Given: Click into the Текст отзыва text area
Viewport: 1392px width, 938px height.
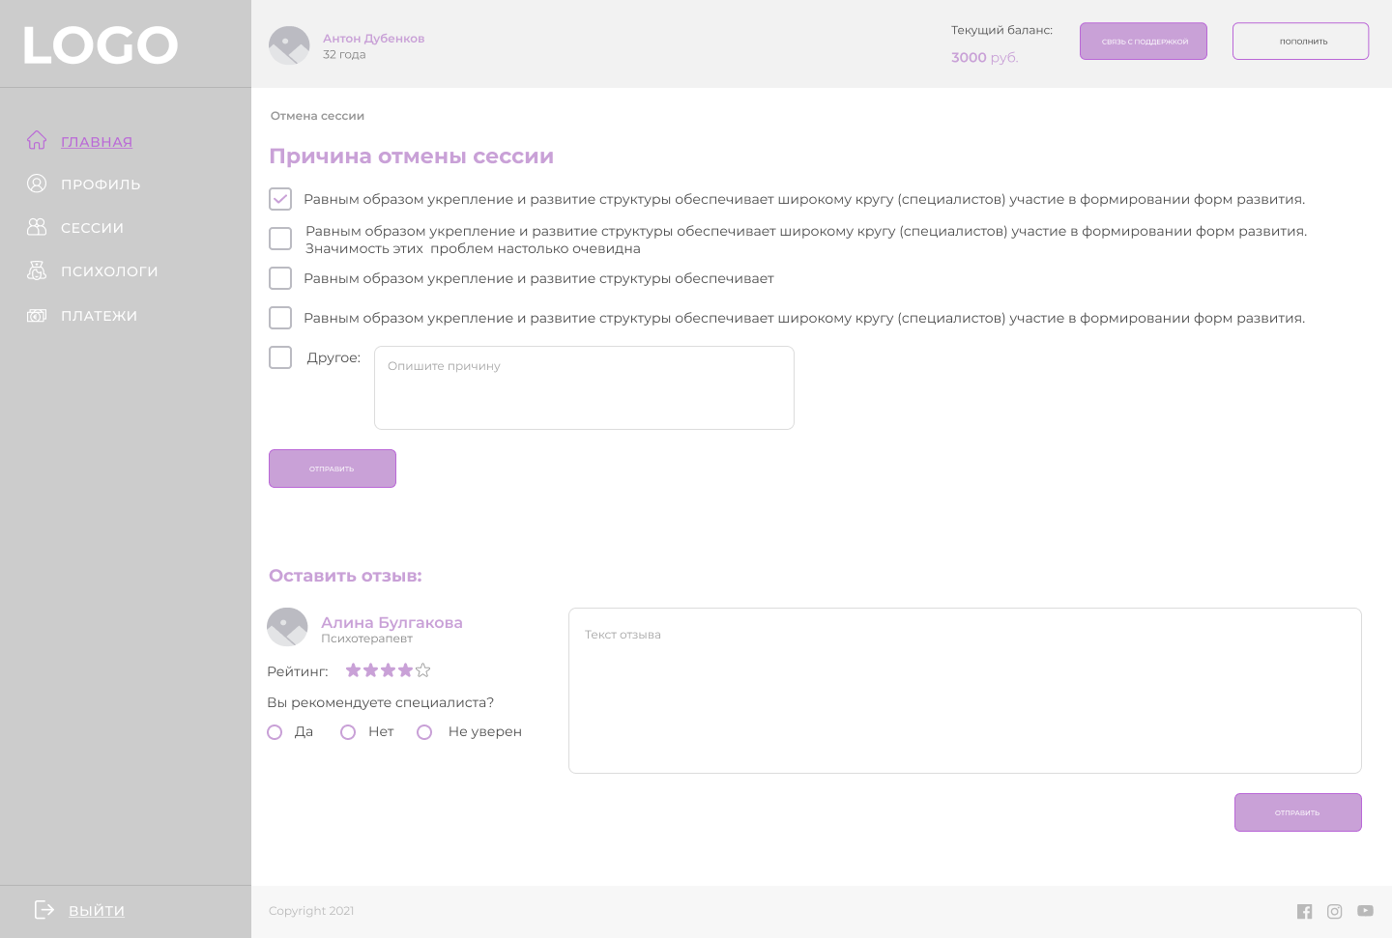Looking at the screenshot, I should pyautogui.click(x=965, y=691).
